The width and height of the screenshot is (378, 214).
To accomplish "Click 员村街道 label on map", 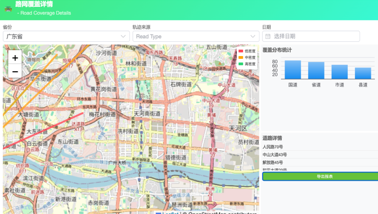I will (x=249, y=142).
